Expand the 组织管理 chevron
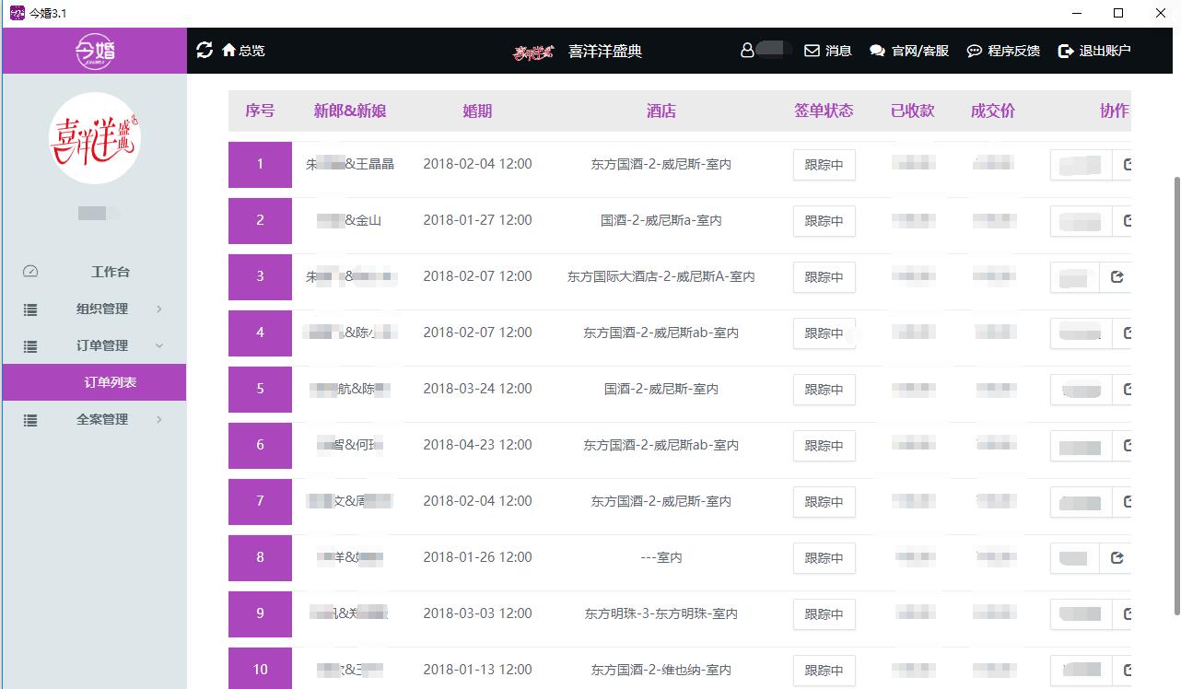This screenshot has height=689, width=1181. [x=159, y=309]
